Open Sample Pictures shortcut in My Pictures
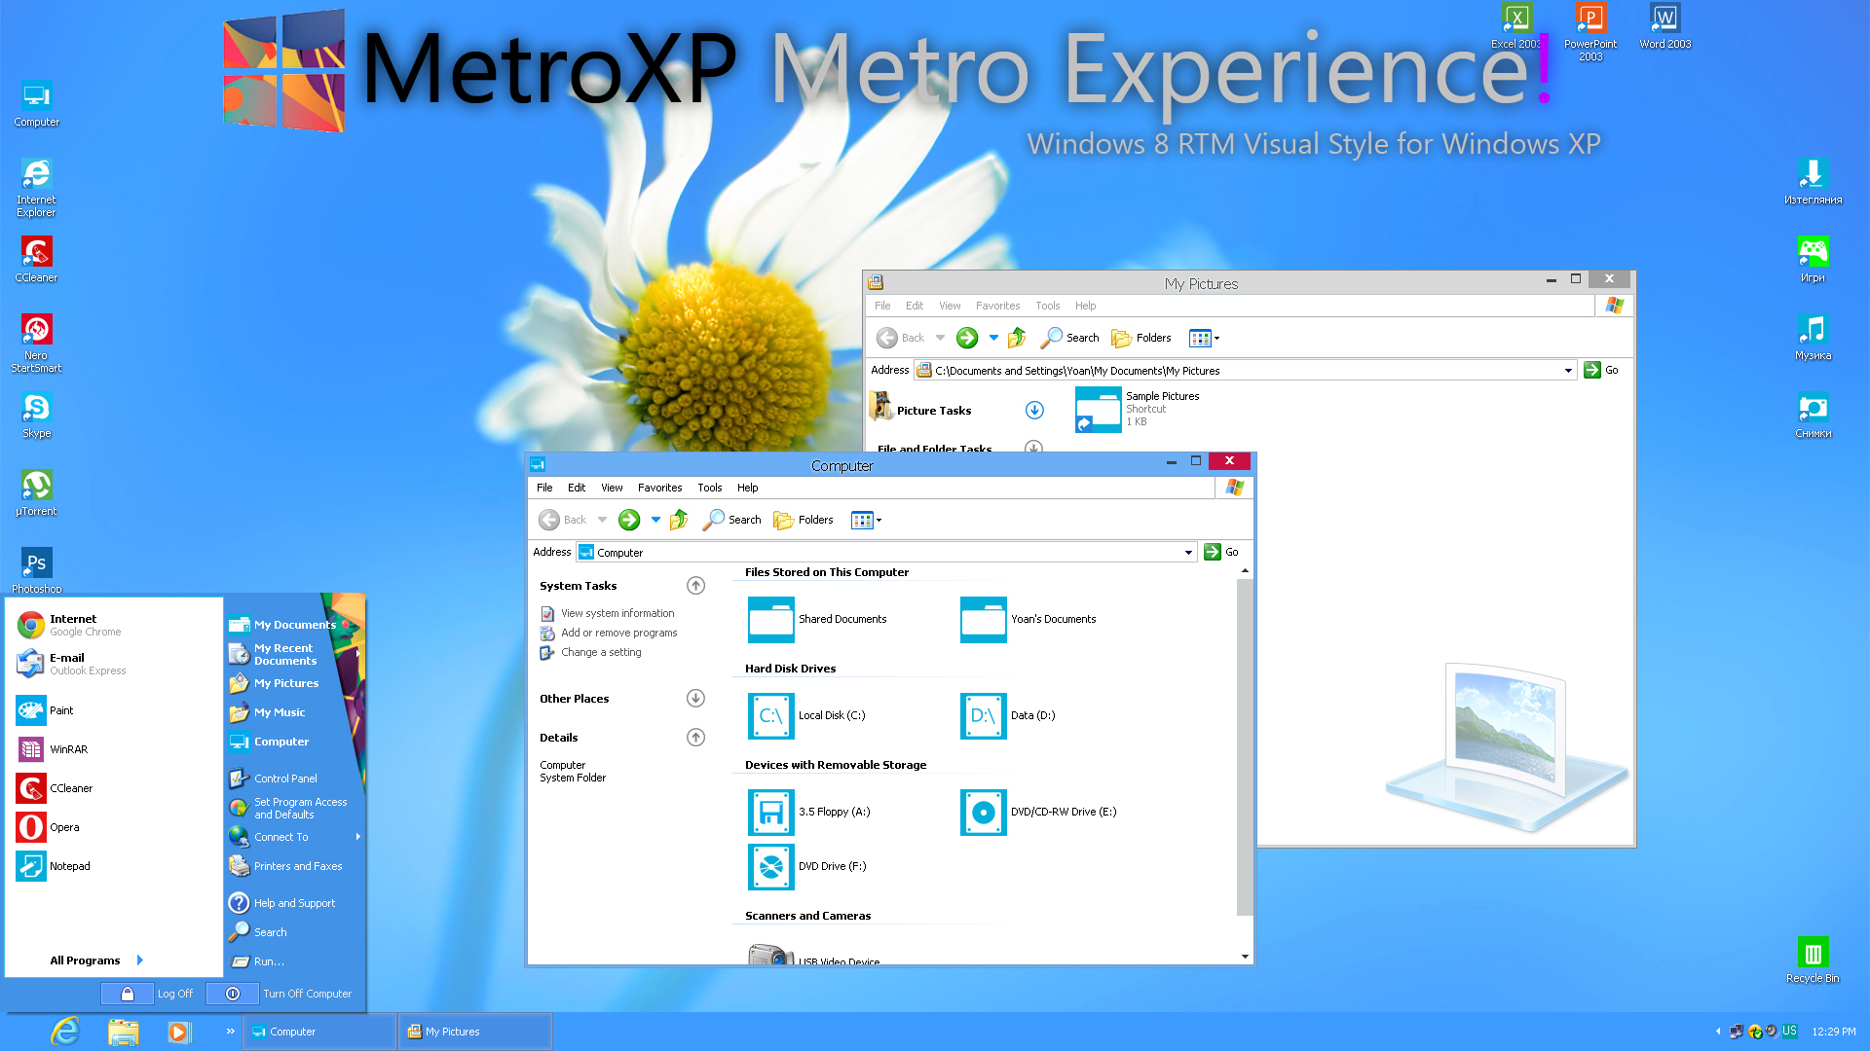This screenshot has height=1051, width=1870. 1137,410
